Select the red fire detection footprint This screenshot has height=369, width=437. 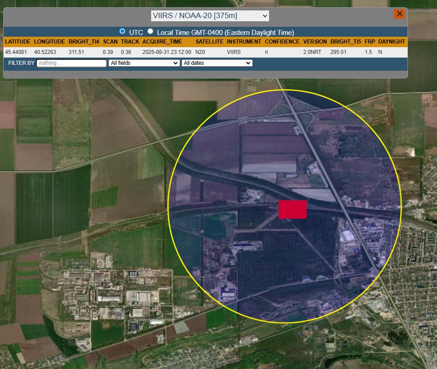pos(293,209)
